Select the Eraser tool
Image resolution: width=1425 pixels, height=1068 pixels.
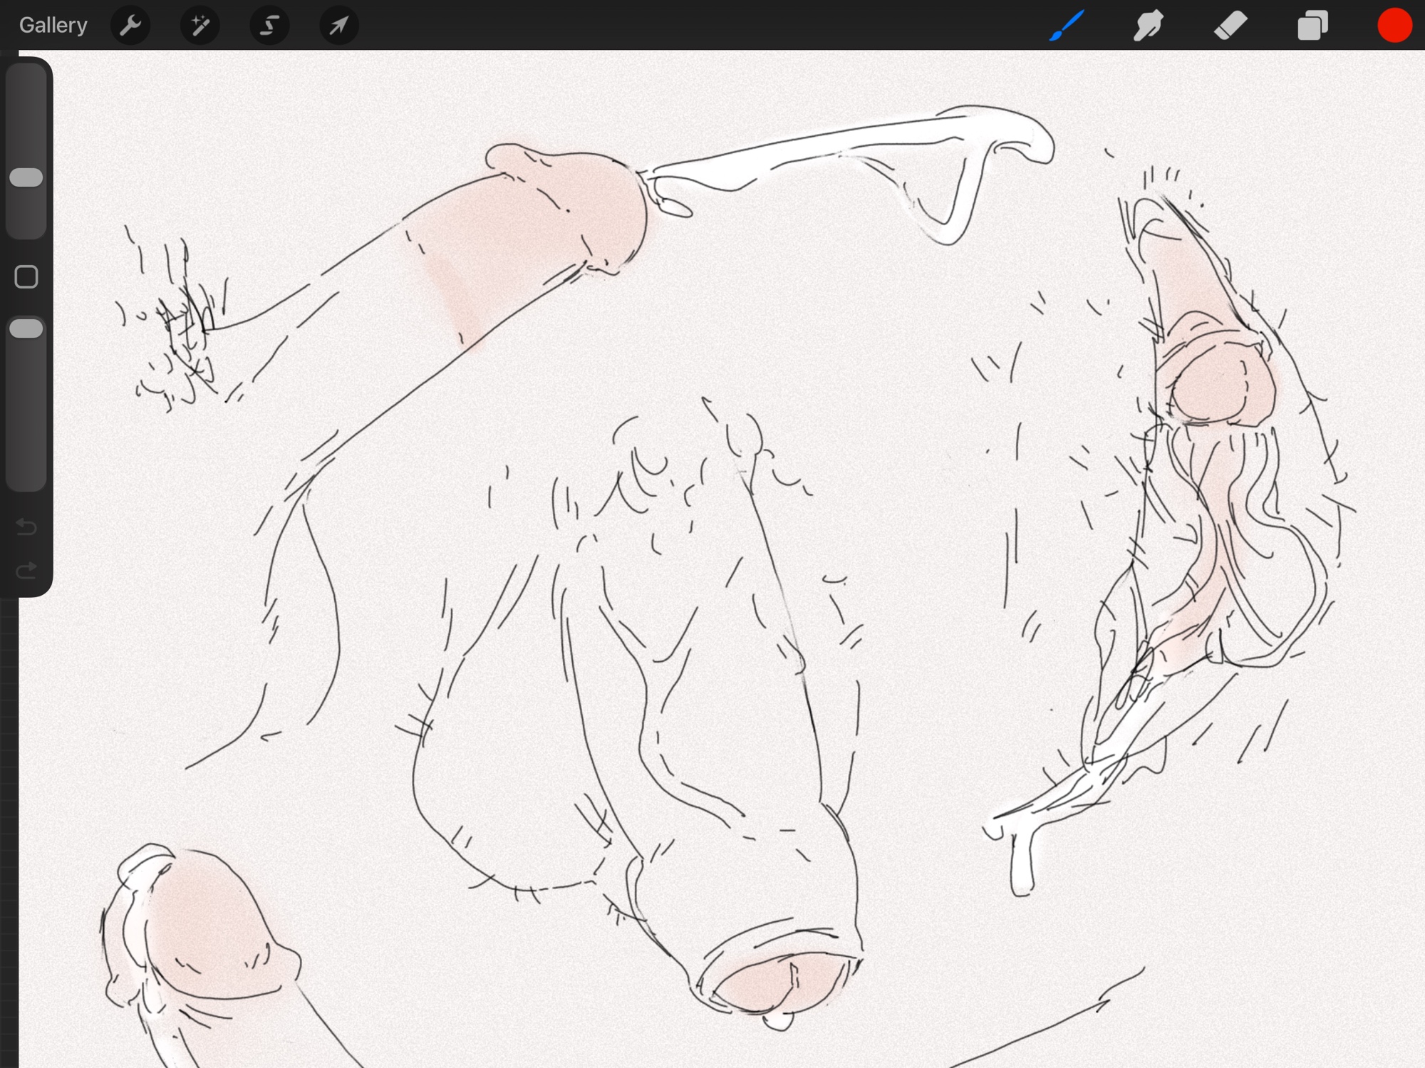tap(1230, 26)
